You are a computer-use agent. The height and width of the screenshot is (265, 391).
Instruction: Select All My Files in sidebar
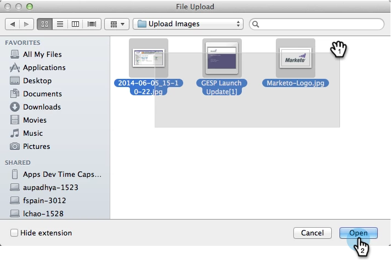[x=42, y=54]
